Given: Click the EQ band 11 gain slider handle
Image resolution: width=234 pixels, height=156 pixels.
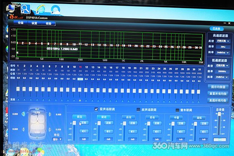Looking at the screenshot, I should (80, 89).
